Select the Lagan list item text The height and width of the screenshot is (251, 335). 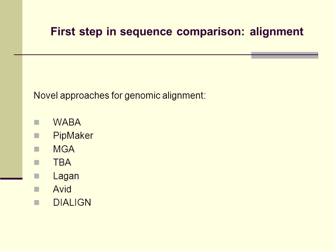[x=66, y=176]
